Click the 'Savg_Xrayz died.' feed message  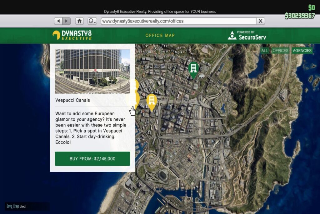coord(16,206)
